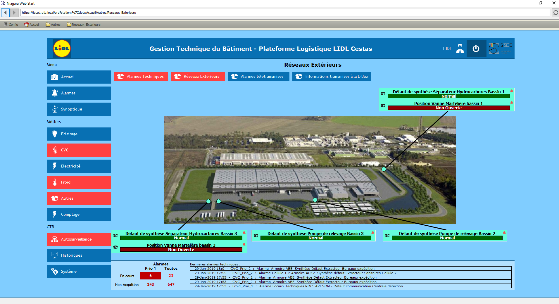
Task: Click Séparateur Hydrocarbures Bassin 3 Normal status
Action: point(181,238)
